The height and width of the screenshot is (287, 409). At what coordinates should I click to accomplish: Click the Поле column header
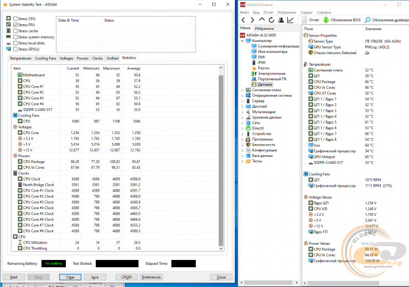coord(332,29)
